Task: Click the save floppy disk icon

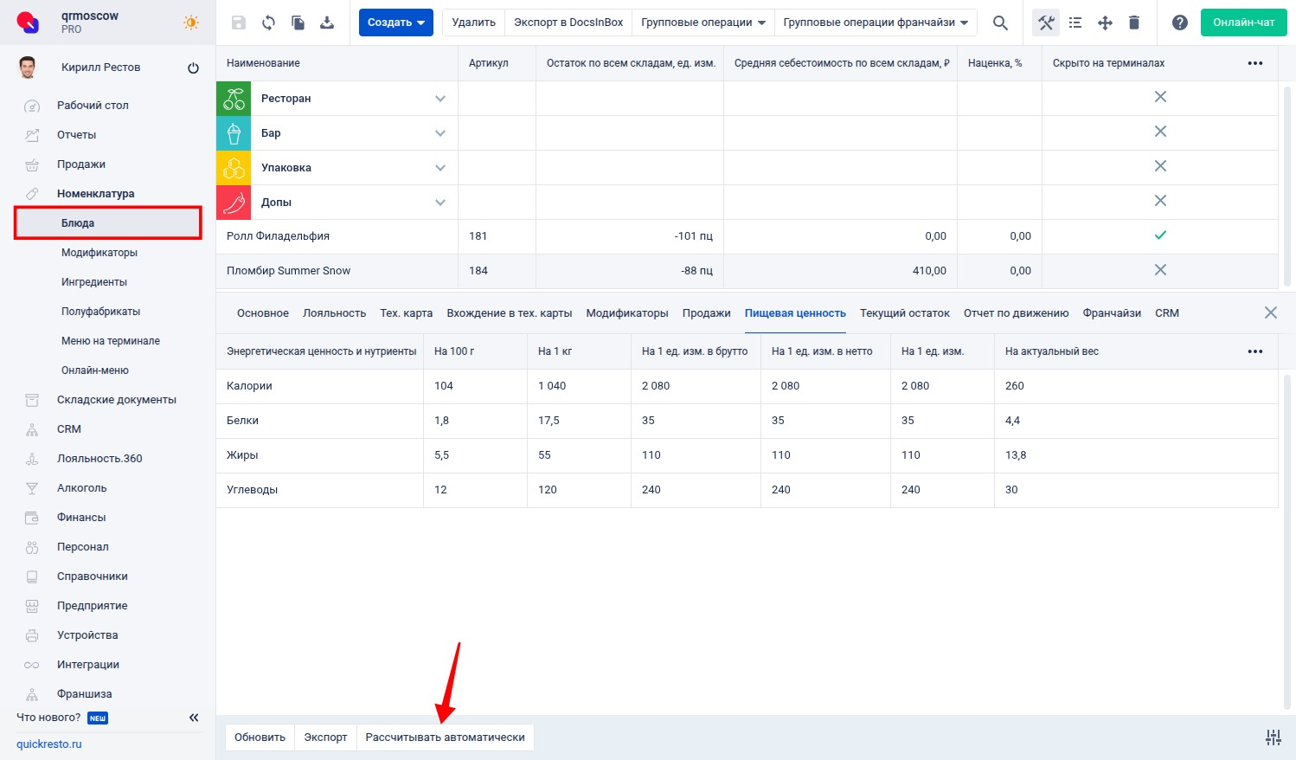Action: pyautogui.click(x=239, y=23)
